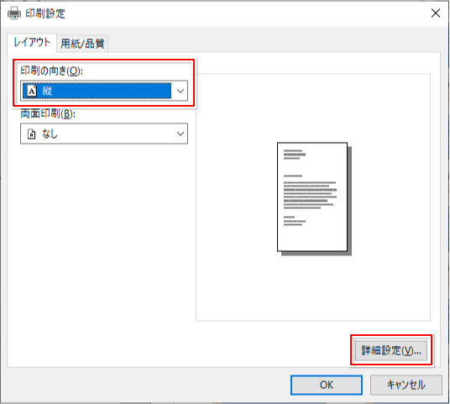Open 詳細設定(V)... advanced settings
Screen dimensions: 450x404
[x=391, y=350]
